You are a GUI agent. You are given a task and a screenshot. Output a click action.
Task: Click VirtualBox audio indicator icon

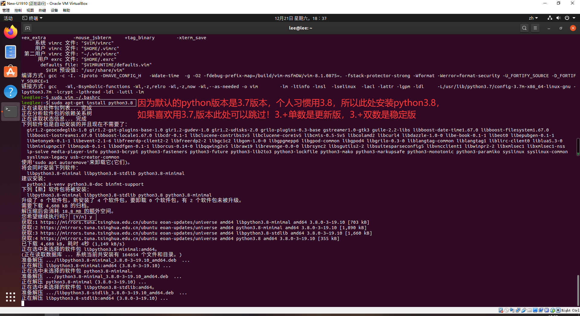[512, 310]
